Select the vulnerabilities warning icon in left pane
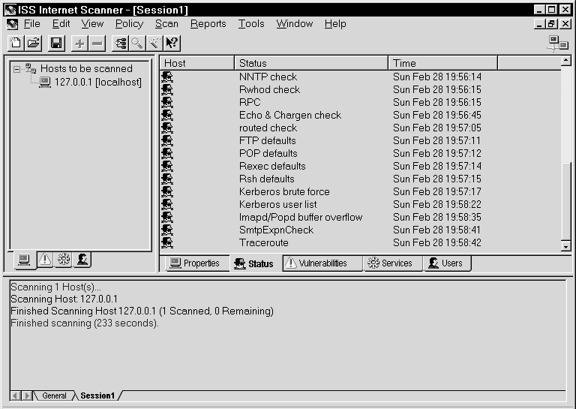Viewport: 576px width, 409px height. tap(44, 260)
